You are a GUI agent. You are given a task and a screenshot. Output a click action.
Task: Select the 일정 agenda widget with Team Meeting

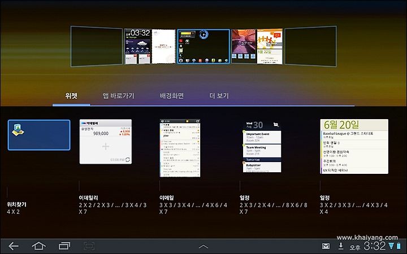click(262, 147)
